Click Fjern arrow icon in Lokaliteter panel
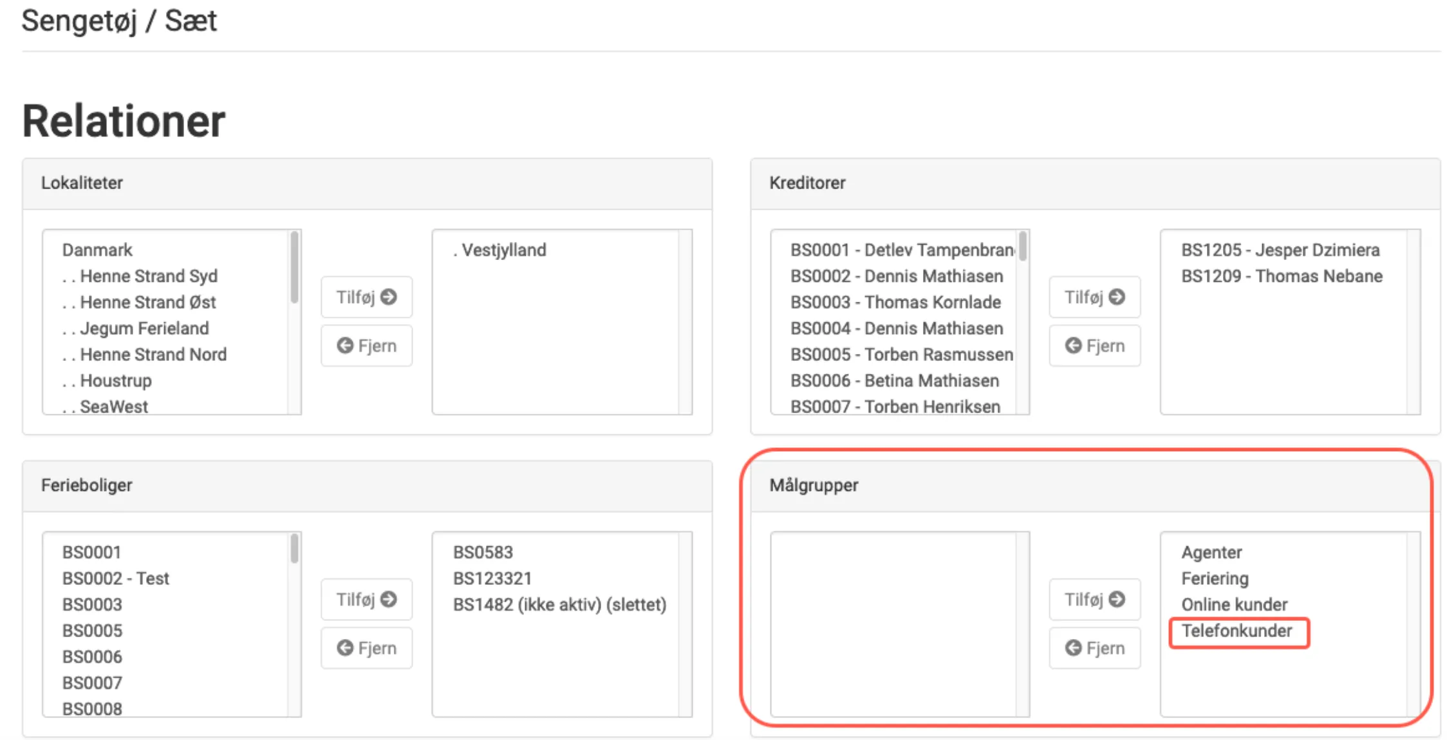The height and width of the screenshot is (740, 1447). click(x=345, y=346)
